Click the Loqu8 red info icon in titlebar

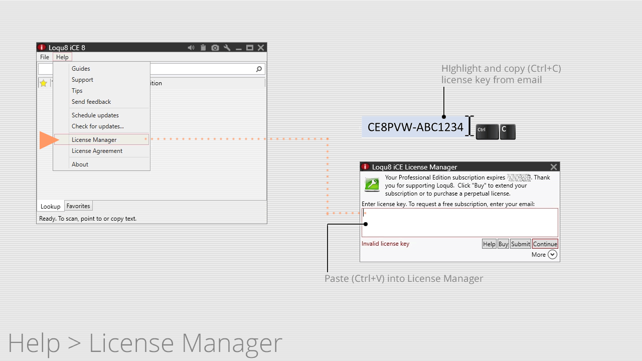coord(42,48)
